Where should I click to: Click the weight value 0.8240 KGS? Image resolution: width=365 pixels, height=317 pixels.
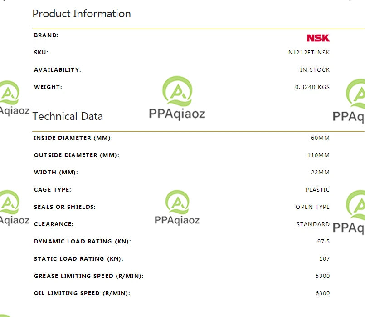tap(312, 87)
